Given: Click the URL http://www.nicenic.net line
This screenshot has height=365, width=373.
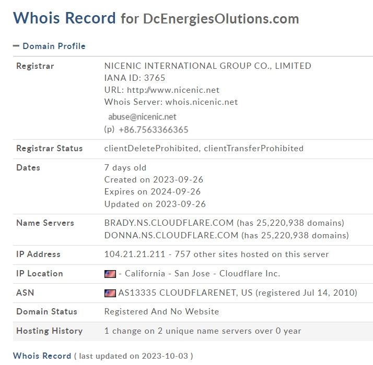Looking at the screenshot, I should click(x=162, y=90).
